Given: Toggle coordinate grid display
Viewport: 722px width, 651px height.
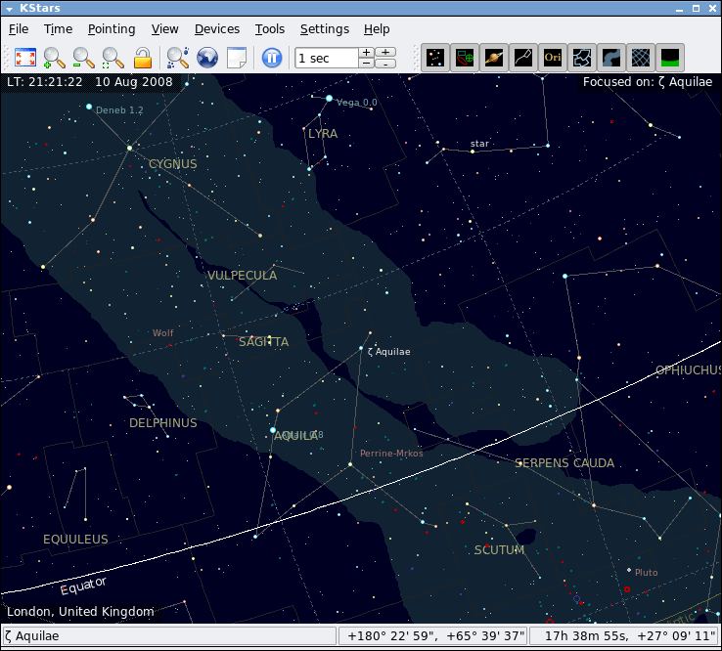Looking at the screenshot, I should 641,58.
